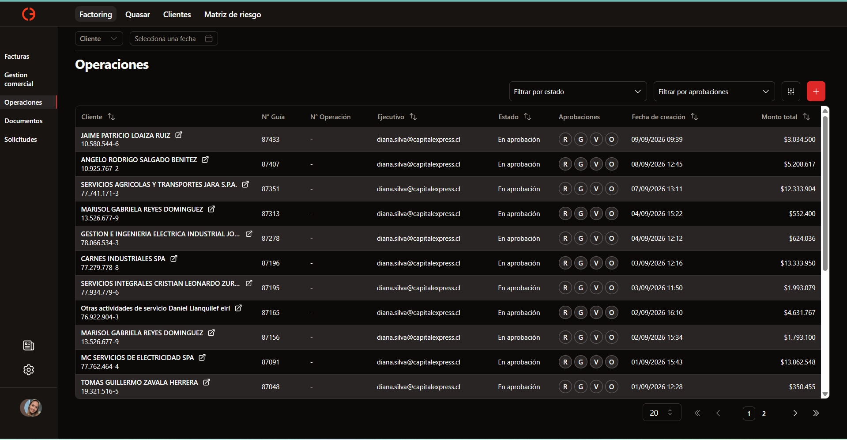Click the R approval circle for guía 87433
Viewport: 847px width, 440px height.
tap(565, 140)
